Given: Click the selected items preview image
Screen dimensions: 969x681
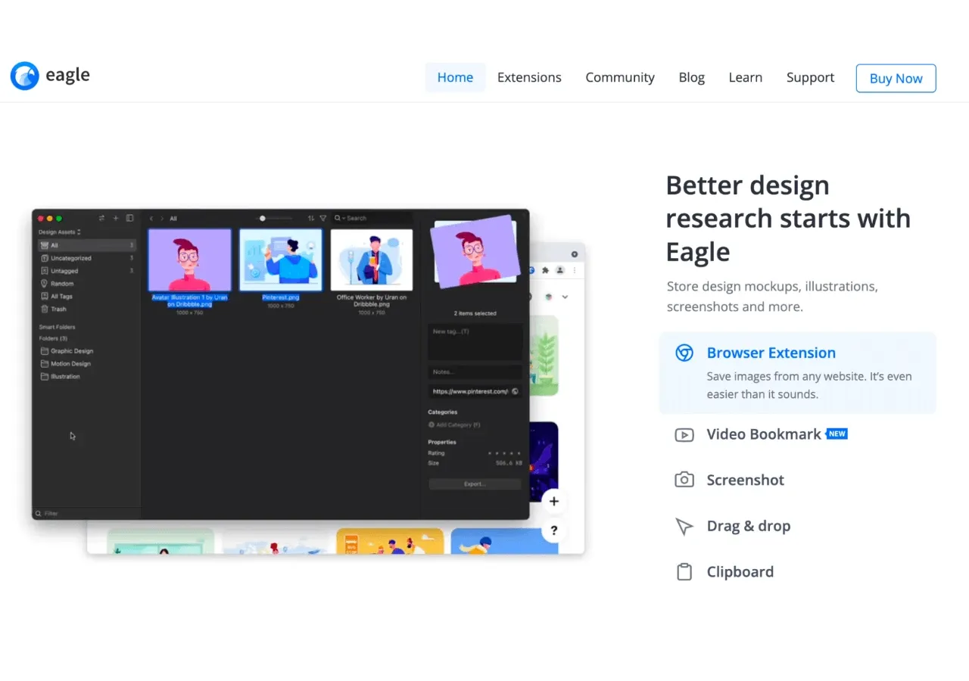Looking at the screenshot, I should coord(475,250).
